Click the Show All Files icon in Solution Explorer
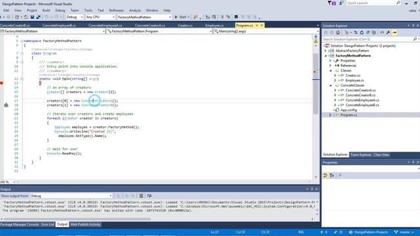 (x=374, y=32)
